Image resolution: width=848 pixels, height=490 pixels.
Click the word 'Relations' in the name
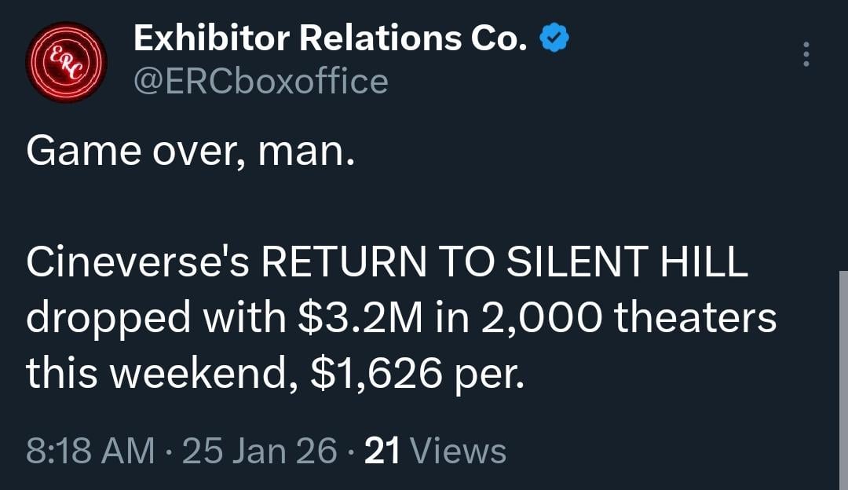click(x=371, y=39)
